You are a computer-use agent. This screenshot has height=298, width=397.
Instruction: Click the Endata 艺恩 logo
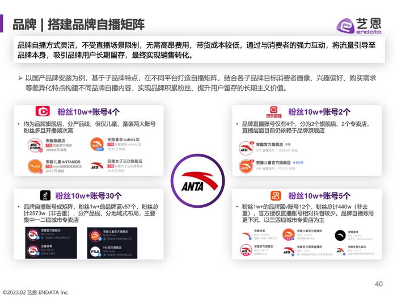[359, 26]
